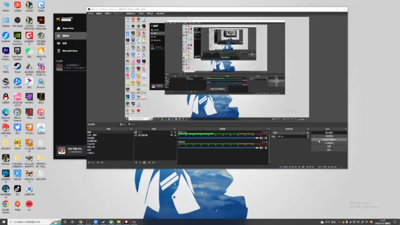Add a new source with the plus icon
The image size is (400, 225).
click(136, 162)
